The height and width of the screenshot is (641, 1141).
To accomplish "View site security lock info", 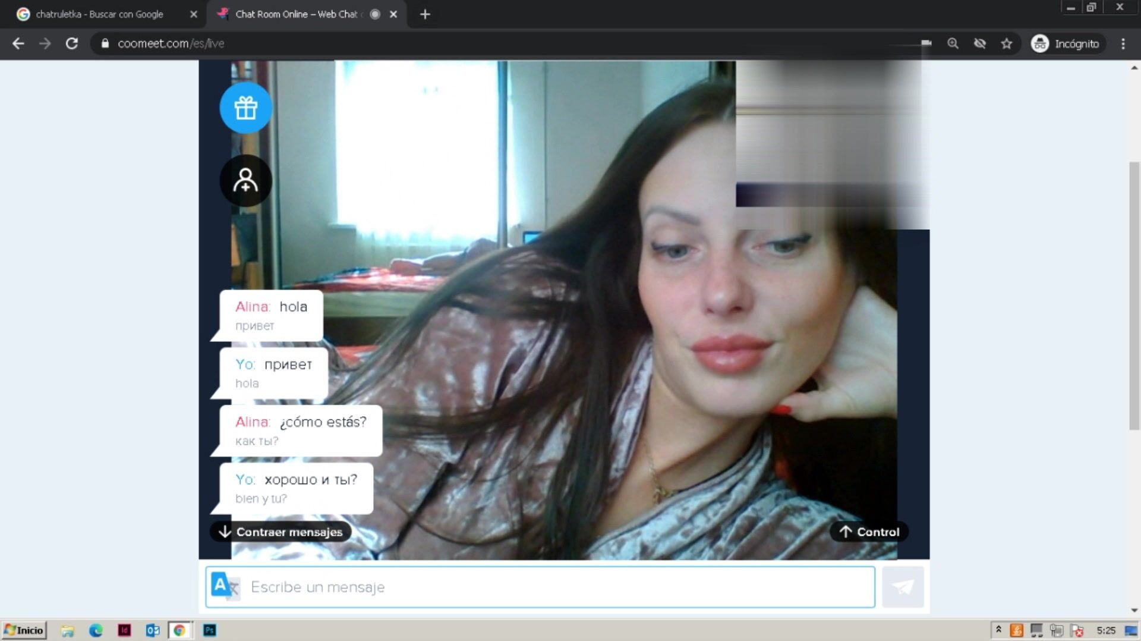I will (105, 43).
